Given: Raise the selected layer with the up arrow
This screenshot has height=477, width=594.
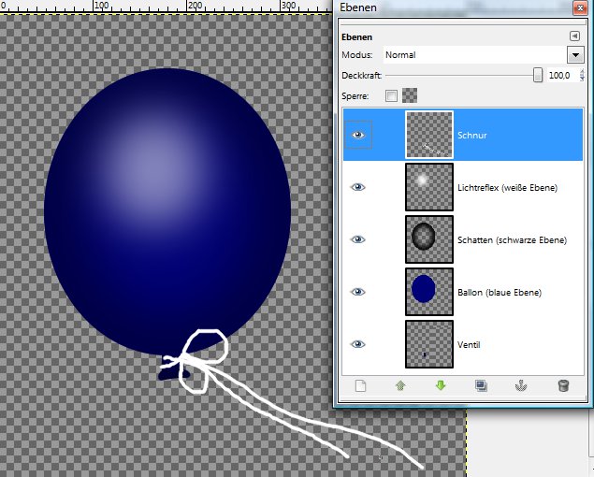Looking at the screenshot, I should (x=400, y=384).
